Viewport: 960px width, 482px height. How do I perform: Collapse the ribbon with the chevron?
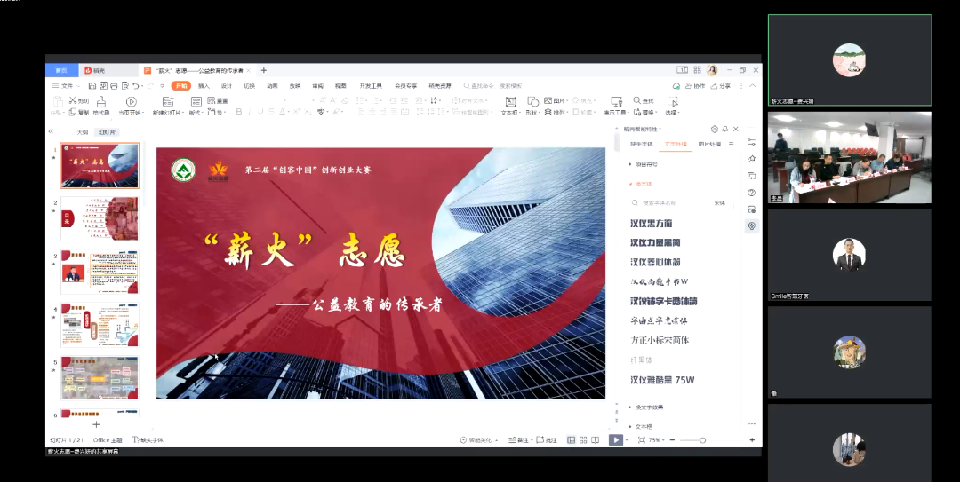753,86
